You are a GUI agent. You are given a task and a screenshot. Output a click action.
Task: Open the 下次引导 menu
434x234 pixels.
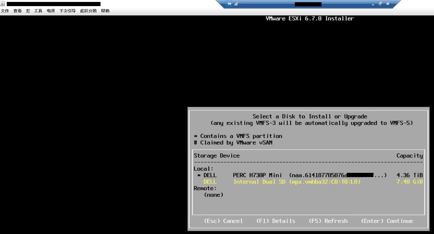(67, 11)
